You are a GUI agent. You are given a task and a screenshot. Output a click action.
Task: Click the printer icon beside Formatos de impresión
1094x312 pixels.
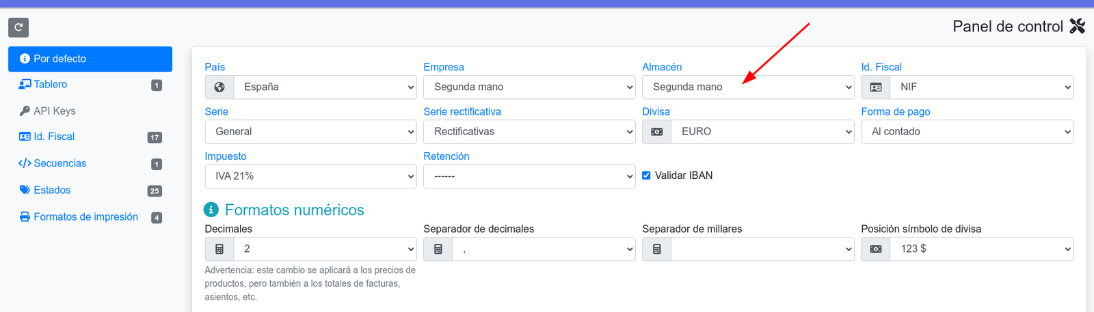(x=25, y=216)
